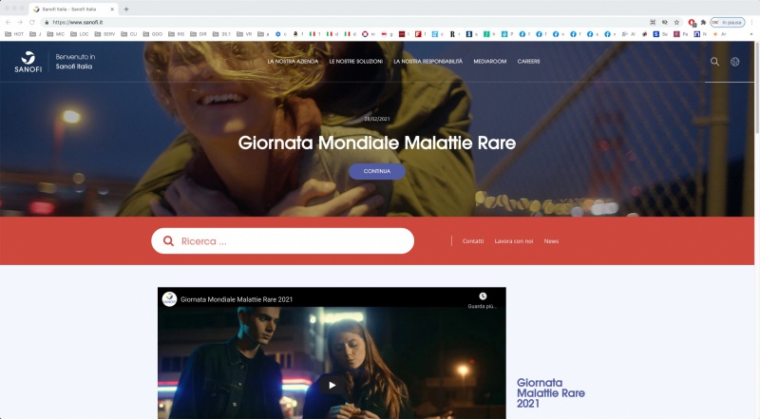The width and height of the screenshot is (760, 419).
Task: Play the Giornata Mondiale Malattie Rare video
Action: point(332,385)
